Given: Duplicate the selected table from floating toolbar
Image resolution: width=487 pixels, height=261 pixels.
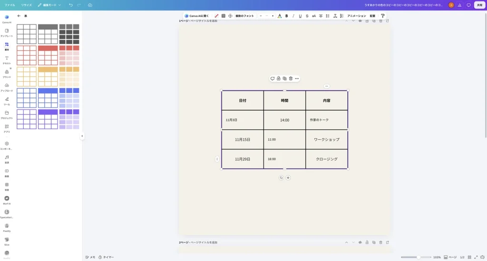Looking at the screenshot, I should (284, 78).
